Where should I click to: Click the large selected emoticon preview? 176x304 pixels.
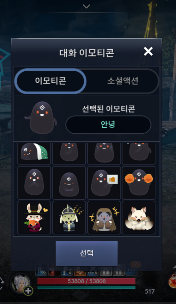[41, 118]
